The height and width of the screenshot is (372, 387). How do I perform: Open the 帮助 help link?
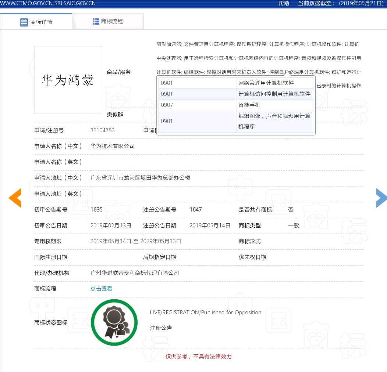pyautogui.click(x=284, y=3)
